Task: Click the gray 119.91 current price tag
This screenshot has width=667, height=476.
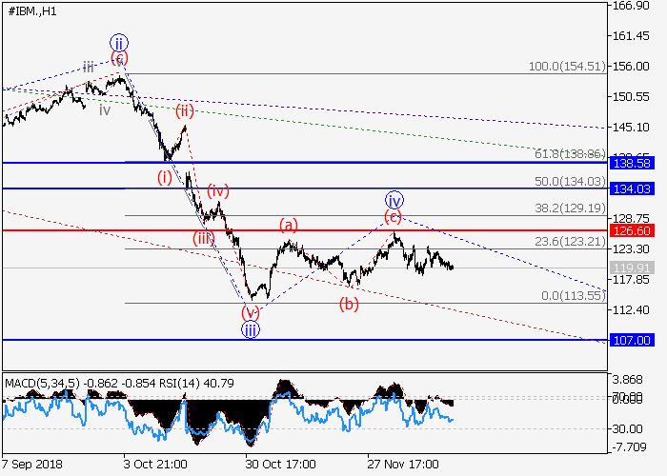Action: point(632,268)
